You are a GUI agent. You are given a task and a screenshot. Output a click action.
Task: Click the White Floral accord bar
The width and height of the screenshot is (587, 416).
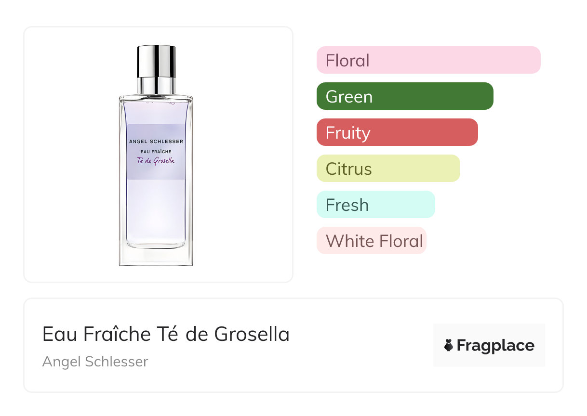(372, 241)
